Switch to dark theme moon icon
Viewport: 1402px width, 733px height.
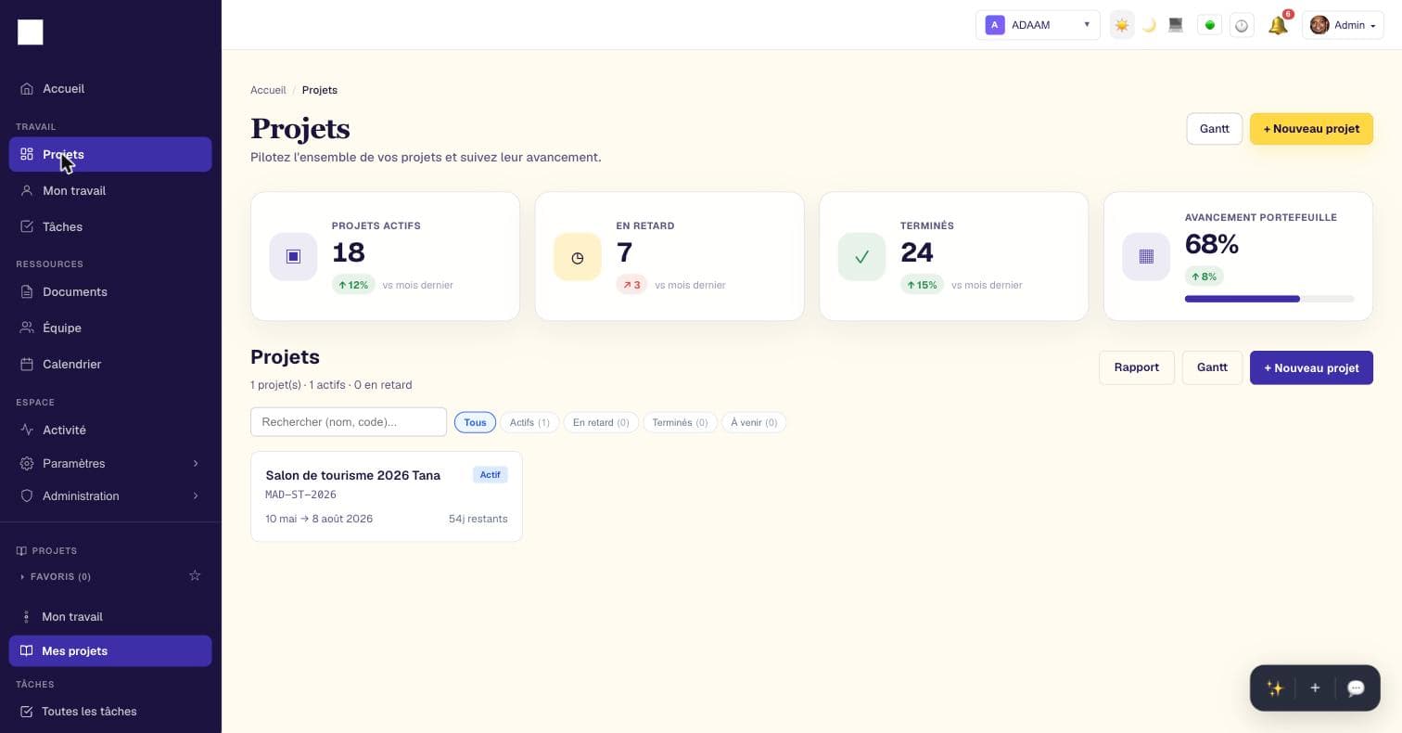1149,25
